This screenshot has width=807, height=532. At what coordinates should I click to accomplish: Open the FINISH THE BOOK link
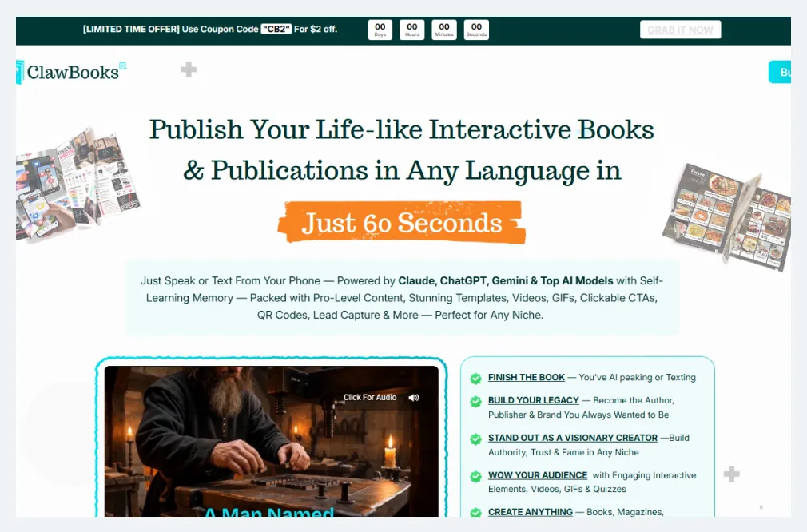526,377
